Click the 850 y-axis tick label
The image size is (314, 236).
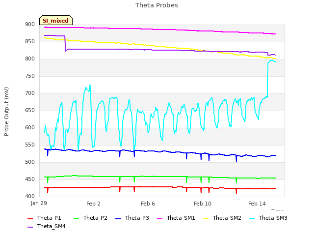tap(30, 42)
